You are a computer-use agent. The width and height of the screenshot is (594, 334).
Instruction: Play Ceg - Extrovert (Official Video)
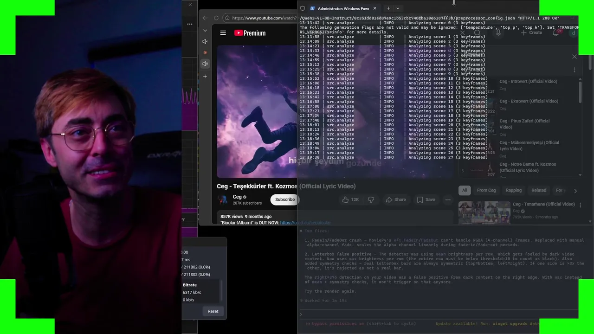pos(529,101)
